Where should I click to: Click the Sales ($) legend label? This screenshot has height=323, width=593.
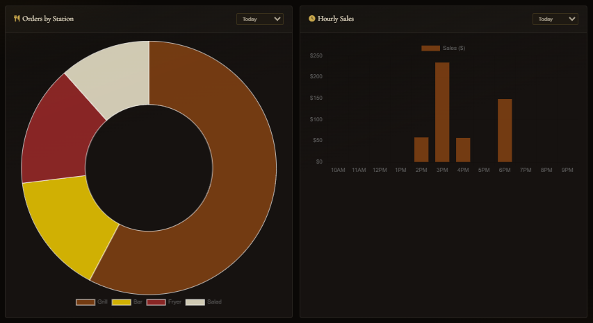(x=454, y=49)
